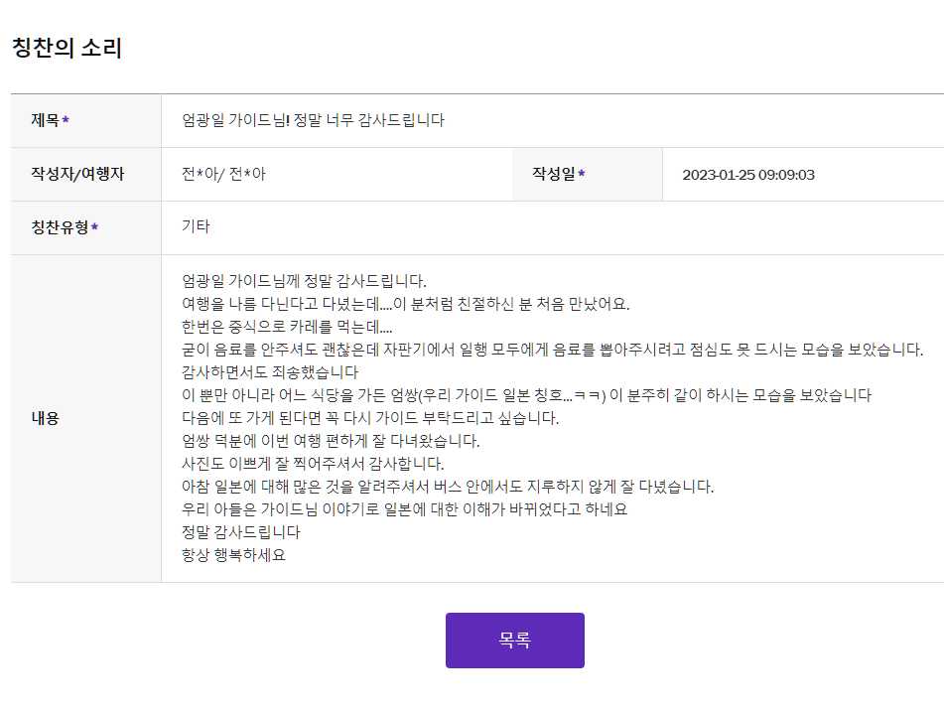Click the 작성자/여행자 label
Viewport: 944px width, 714px height.
point(77,174)
